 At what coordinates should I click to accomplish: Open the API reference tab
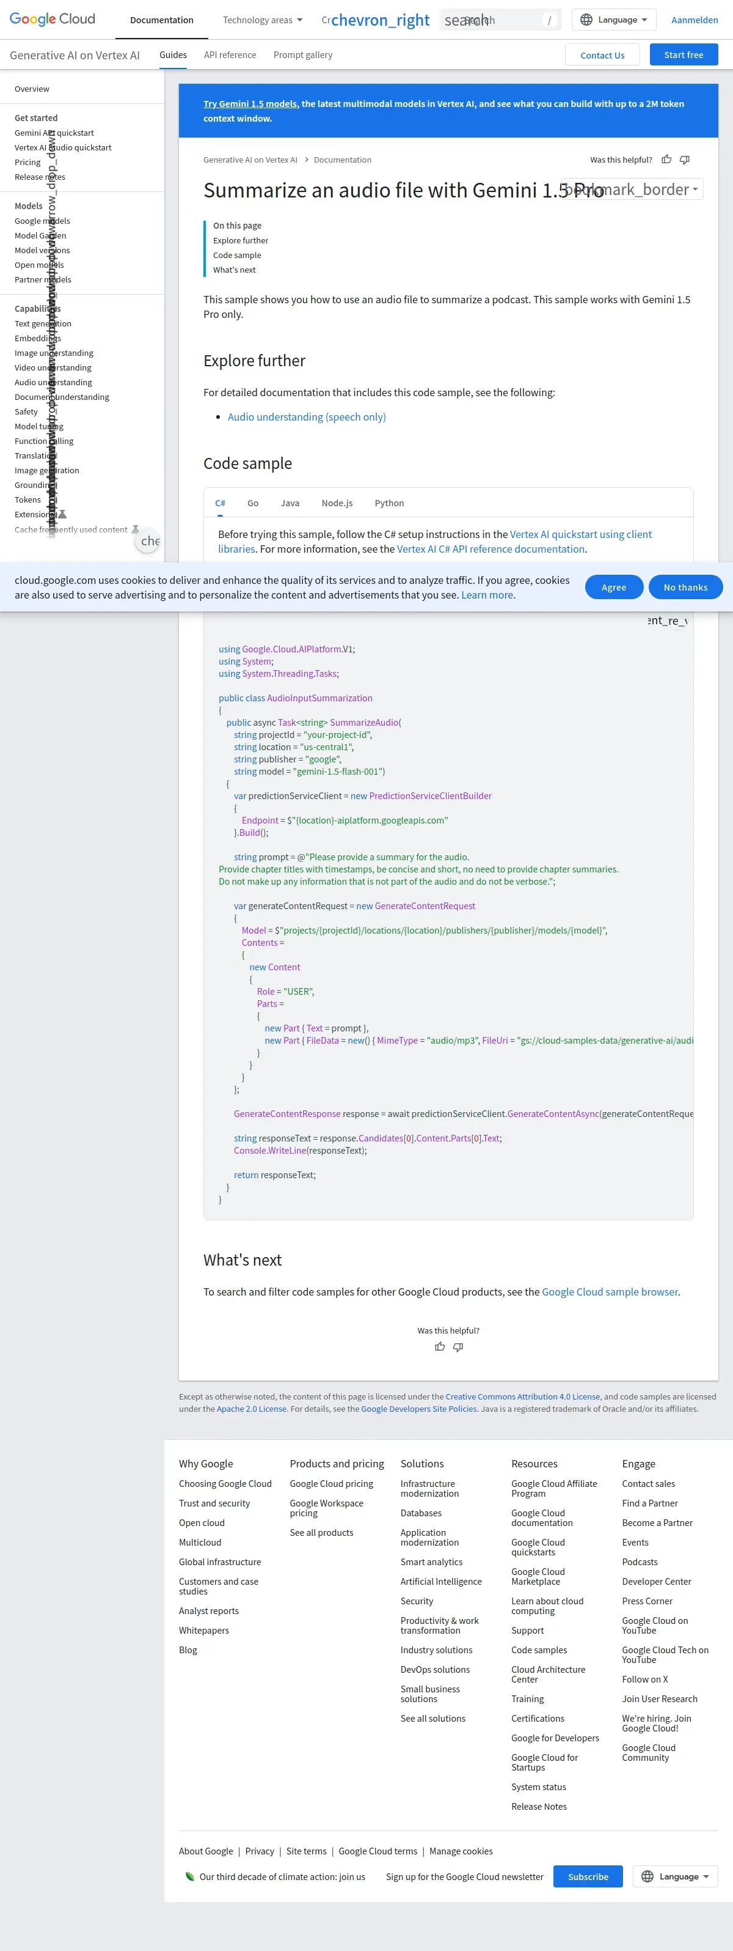pyautogui.click(x=230, y=54)
